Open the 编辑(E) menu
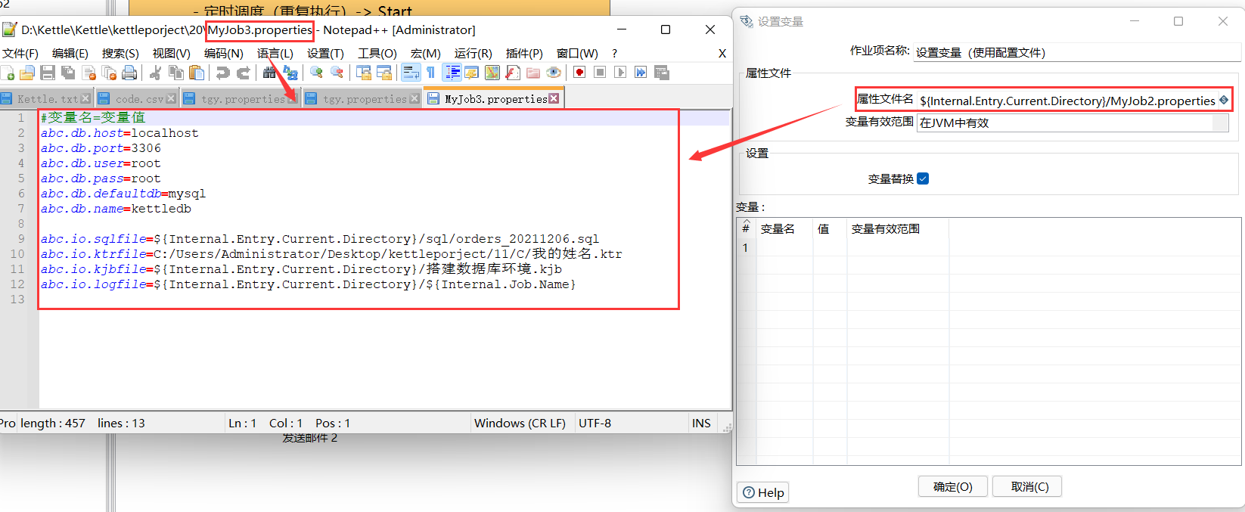Screen dimensions: 1245x512 [x=70, y=54]
